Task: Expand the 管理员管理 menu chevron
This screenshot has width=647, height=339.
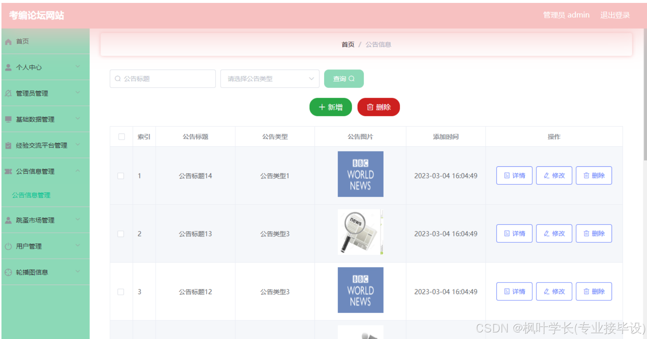Action: click(78, 92)
